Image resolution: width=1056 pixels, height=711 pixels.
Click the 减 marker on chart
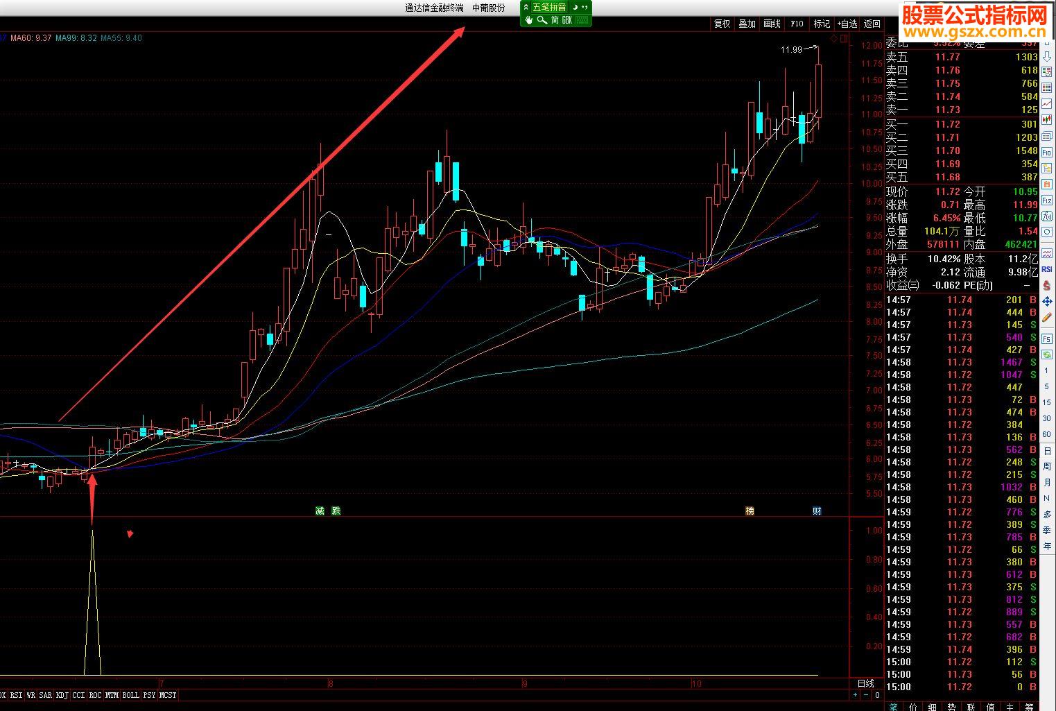point(320,511)
